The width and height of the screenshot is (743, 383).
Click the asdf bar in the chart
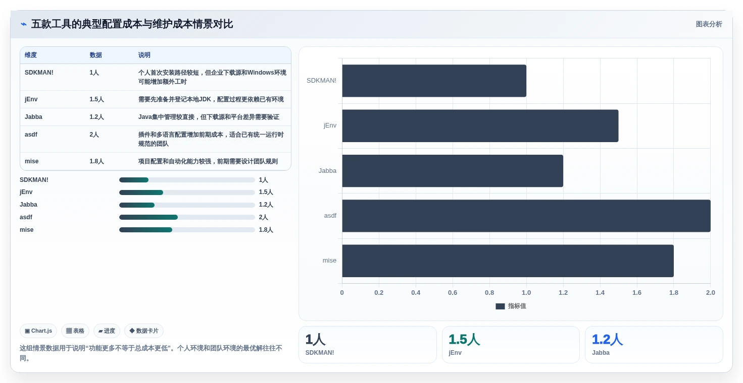pyautogui.click(x=526, y=216)
